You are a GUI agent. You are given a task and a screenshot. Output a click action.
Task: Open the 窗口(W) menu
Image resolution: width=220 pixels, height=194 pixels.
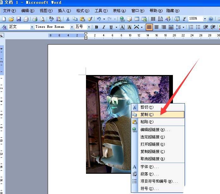click(138, 11)
